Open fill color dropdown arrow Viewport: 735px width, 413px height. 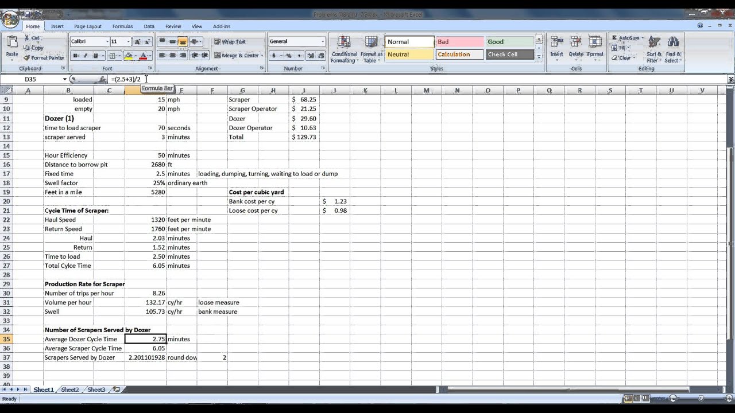point(135,56)
